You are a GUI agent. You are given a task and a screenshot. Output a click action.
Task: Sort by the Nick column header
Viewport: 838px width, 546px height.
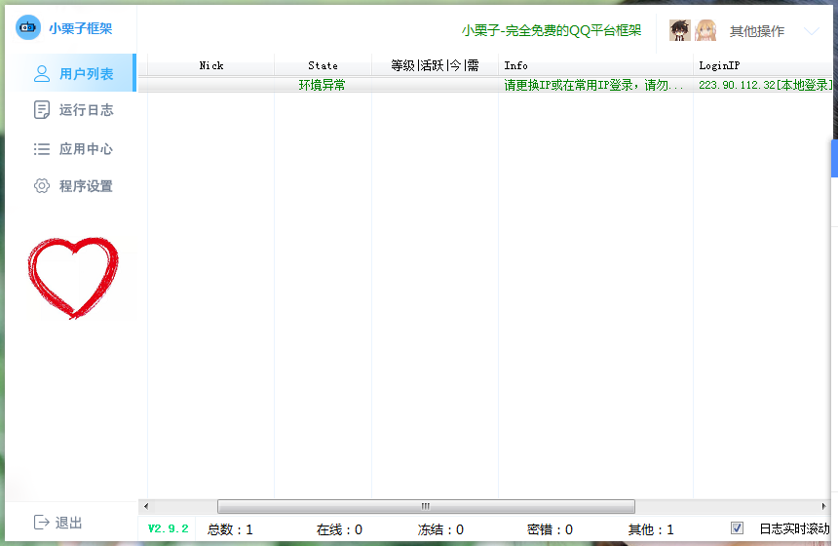(x=210, y=65)
